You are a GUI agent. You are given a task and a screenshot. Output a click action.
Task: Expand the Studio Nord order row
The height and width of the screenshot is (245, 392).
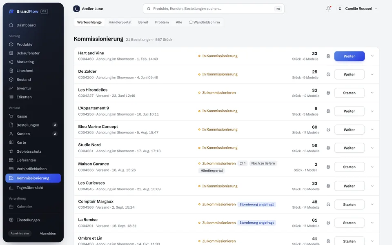372,148
